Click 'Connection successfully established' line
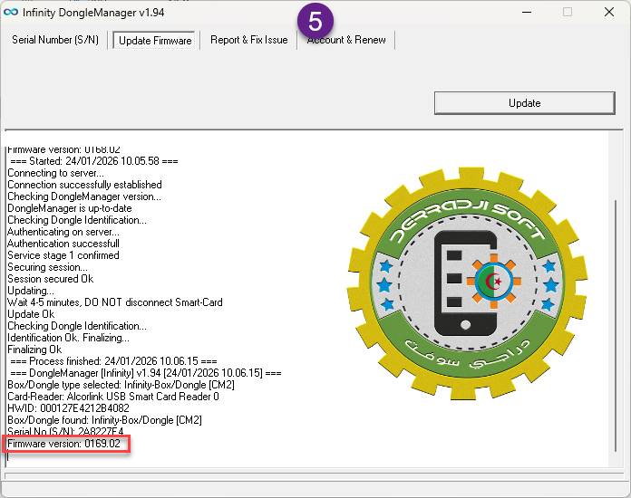Image resolution: width=631 pixels, height=498 pixels. [x=84, y=185]
